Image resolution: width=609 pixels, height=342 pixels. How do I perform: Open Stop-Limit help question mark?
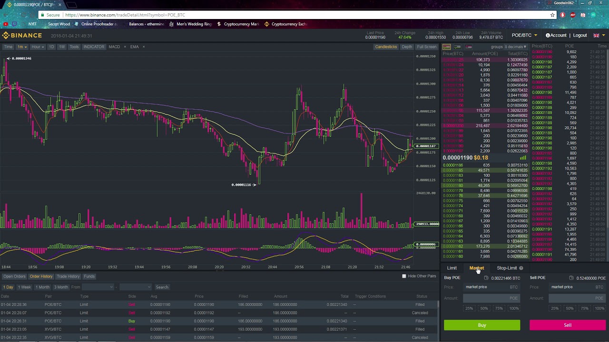[x=521, y=268]
